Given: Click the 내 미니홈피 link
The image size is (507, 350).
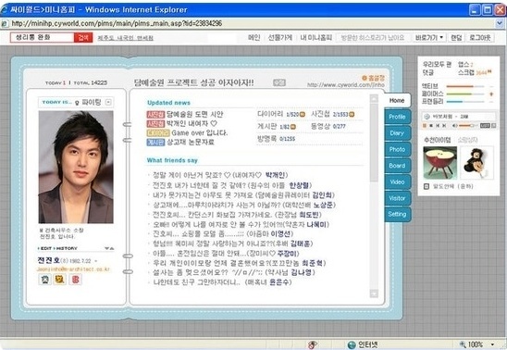Looking at the screenshot, I should (x=316, y=38).
